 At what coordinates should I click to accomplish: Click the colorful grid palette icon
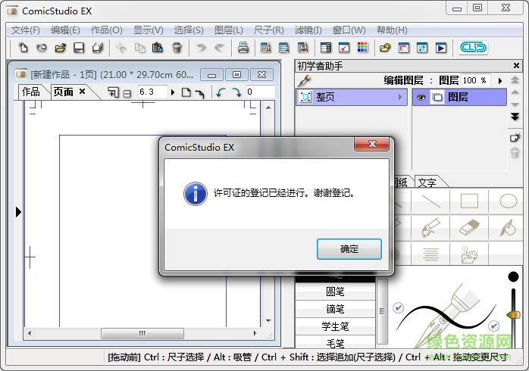[362, 48]
